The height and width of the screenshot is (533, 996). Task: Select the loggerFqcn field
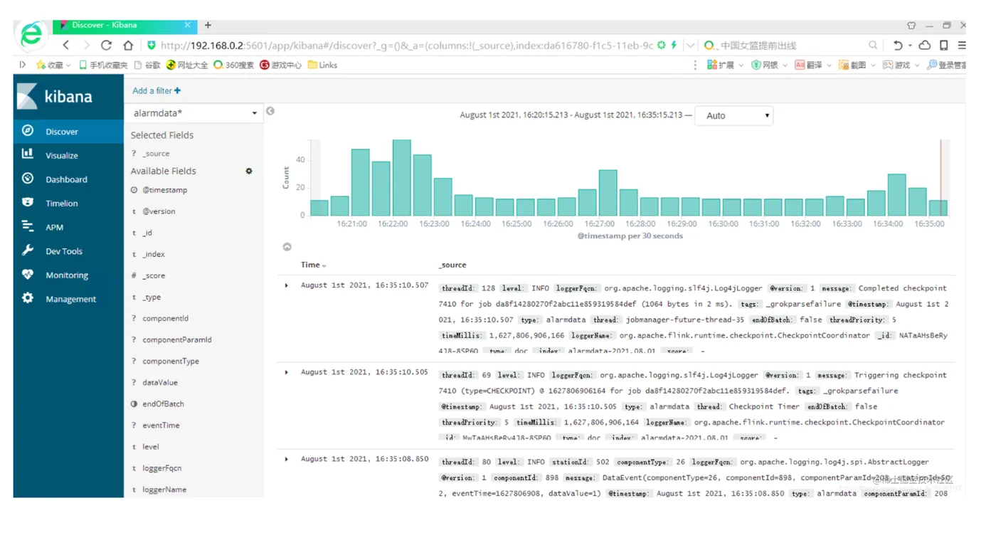161,468
